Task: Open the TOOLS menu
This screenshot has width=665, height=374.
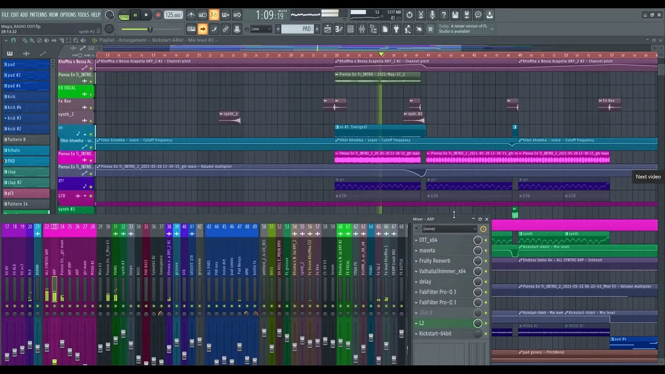Action: pos(83,15)
